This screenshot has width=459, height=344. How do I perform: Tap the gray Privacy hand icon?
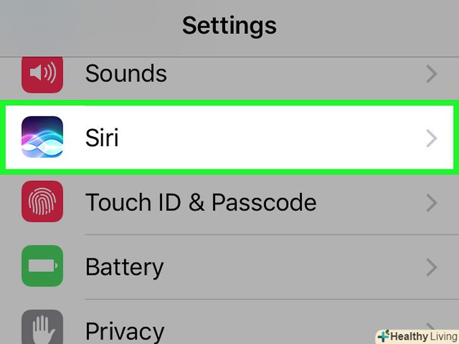coord(42,328)
